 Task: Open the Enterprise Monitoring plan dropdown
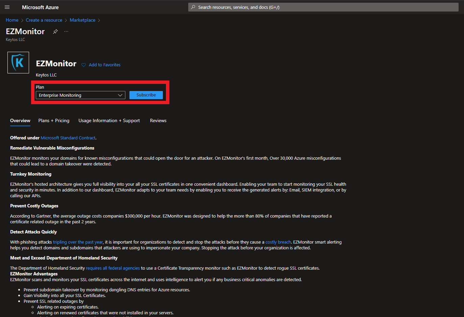click(80, 95)
